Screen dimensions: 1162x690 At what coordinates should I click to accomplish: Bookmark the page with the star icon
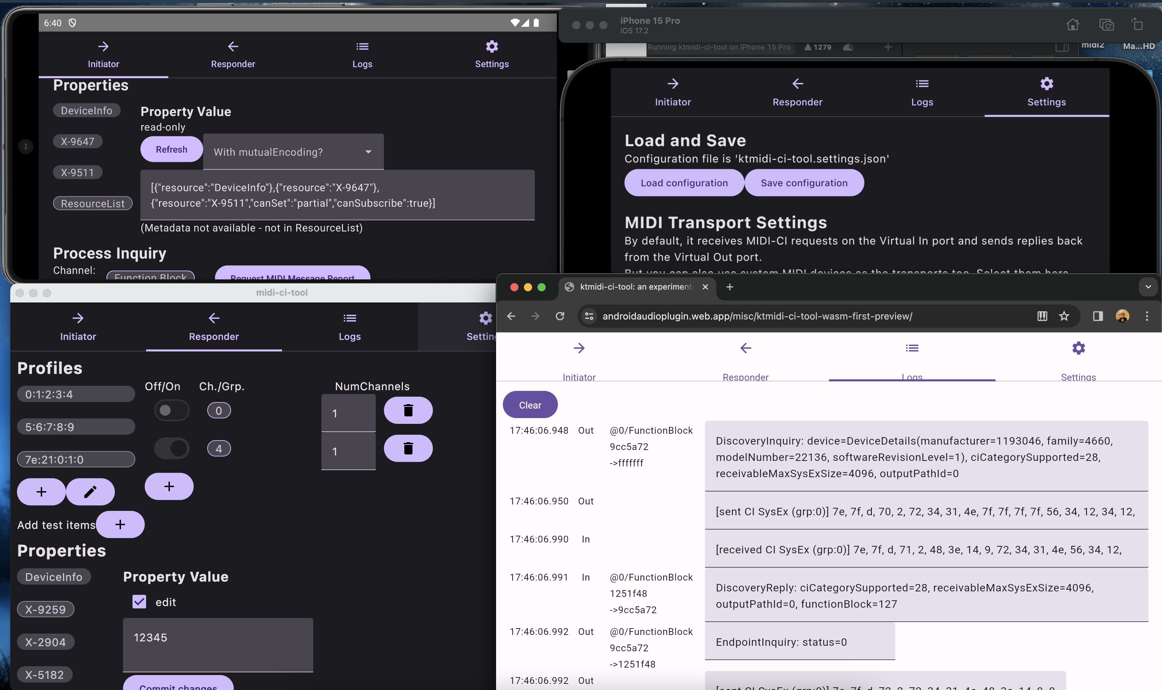1063,316
